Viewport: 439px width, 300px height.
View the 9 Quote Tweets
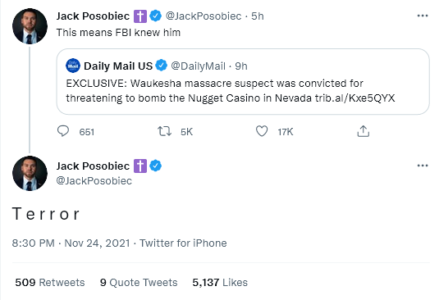(139, 283)
